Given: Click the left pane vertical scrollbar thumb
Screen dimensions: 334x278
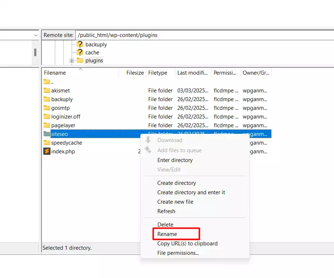Looking at the screenshot, I should point(35,52).
